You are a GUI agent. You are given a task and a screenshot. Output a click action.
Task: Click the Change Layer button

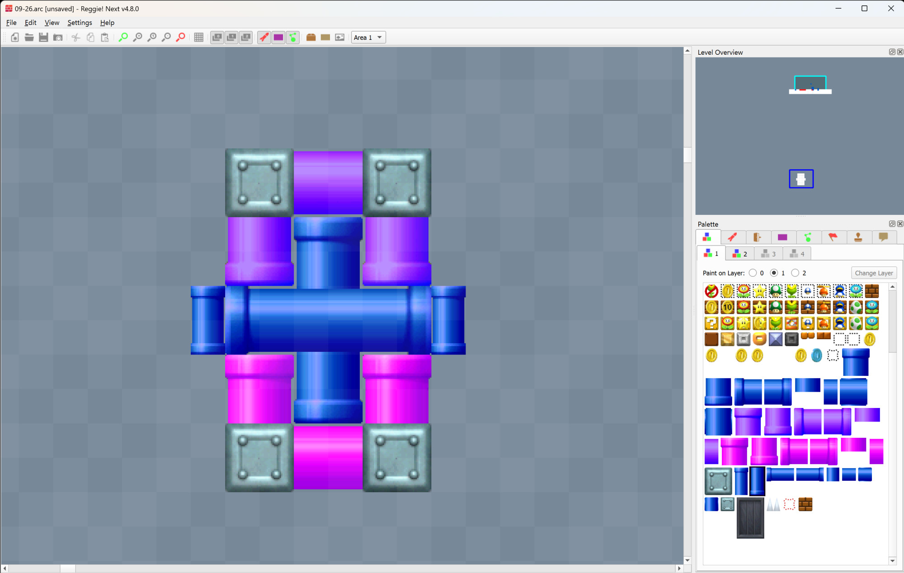pyautogui.click(x=873, y=273)
